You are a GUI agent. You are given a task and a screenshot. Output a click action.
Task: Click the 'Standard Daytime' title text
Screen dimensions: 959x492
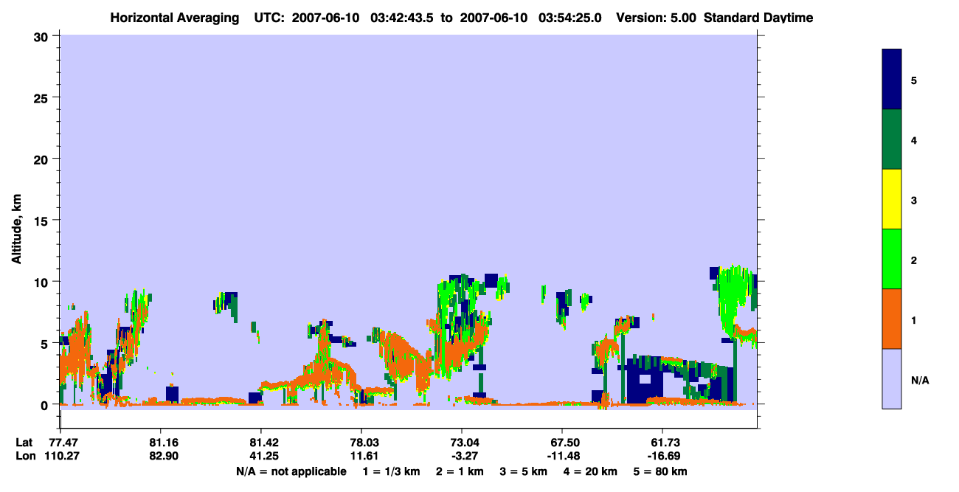pos(758,18)
